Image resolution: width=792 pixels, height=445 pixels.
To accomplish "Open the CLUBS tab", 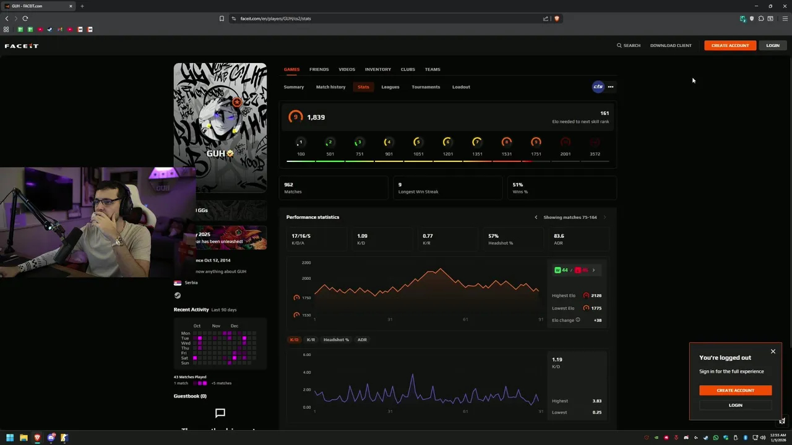I will (x=408, y=69).
